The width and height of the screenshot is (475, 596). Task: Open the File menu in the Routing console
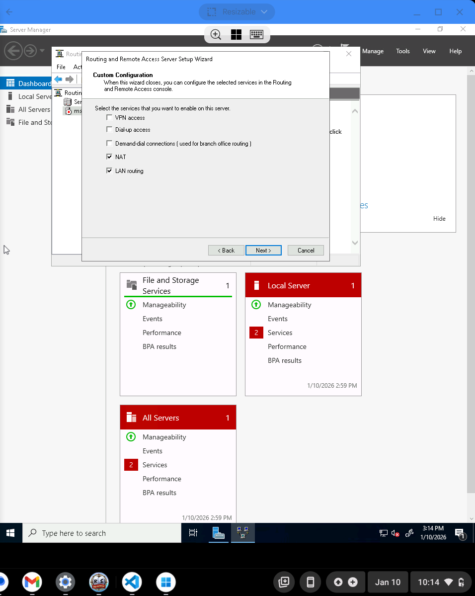coord(61,67)
